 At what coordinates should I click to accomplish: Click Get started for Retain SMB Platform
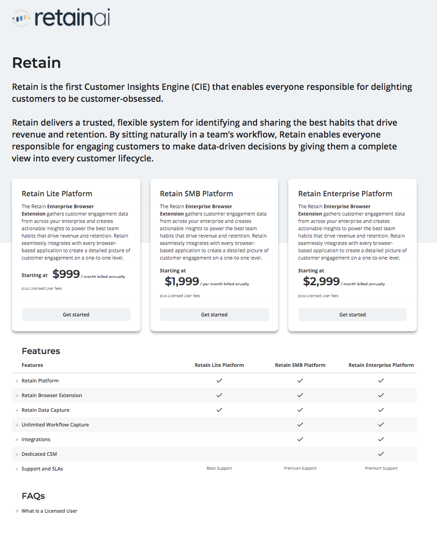[214, 315]
